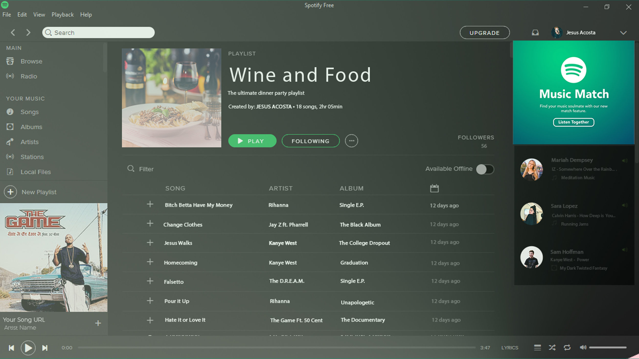This screenshot has width=639, height=359.
Task: Sort by the calendar date-added column icon
Action: pos(434,188)
